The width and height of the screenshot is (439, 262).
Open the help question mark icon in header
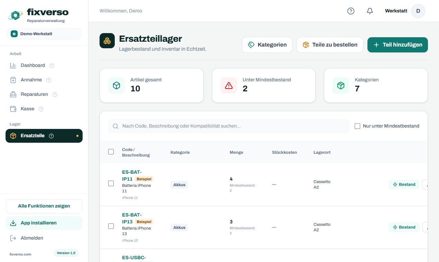[351, 11]
